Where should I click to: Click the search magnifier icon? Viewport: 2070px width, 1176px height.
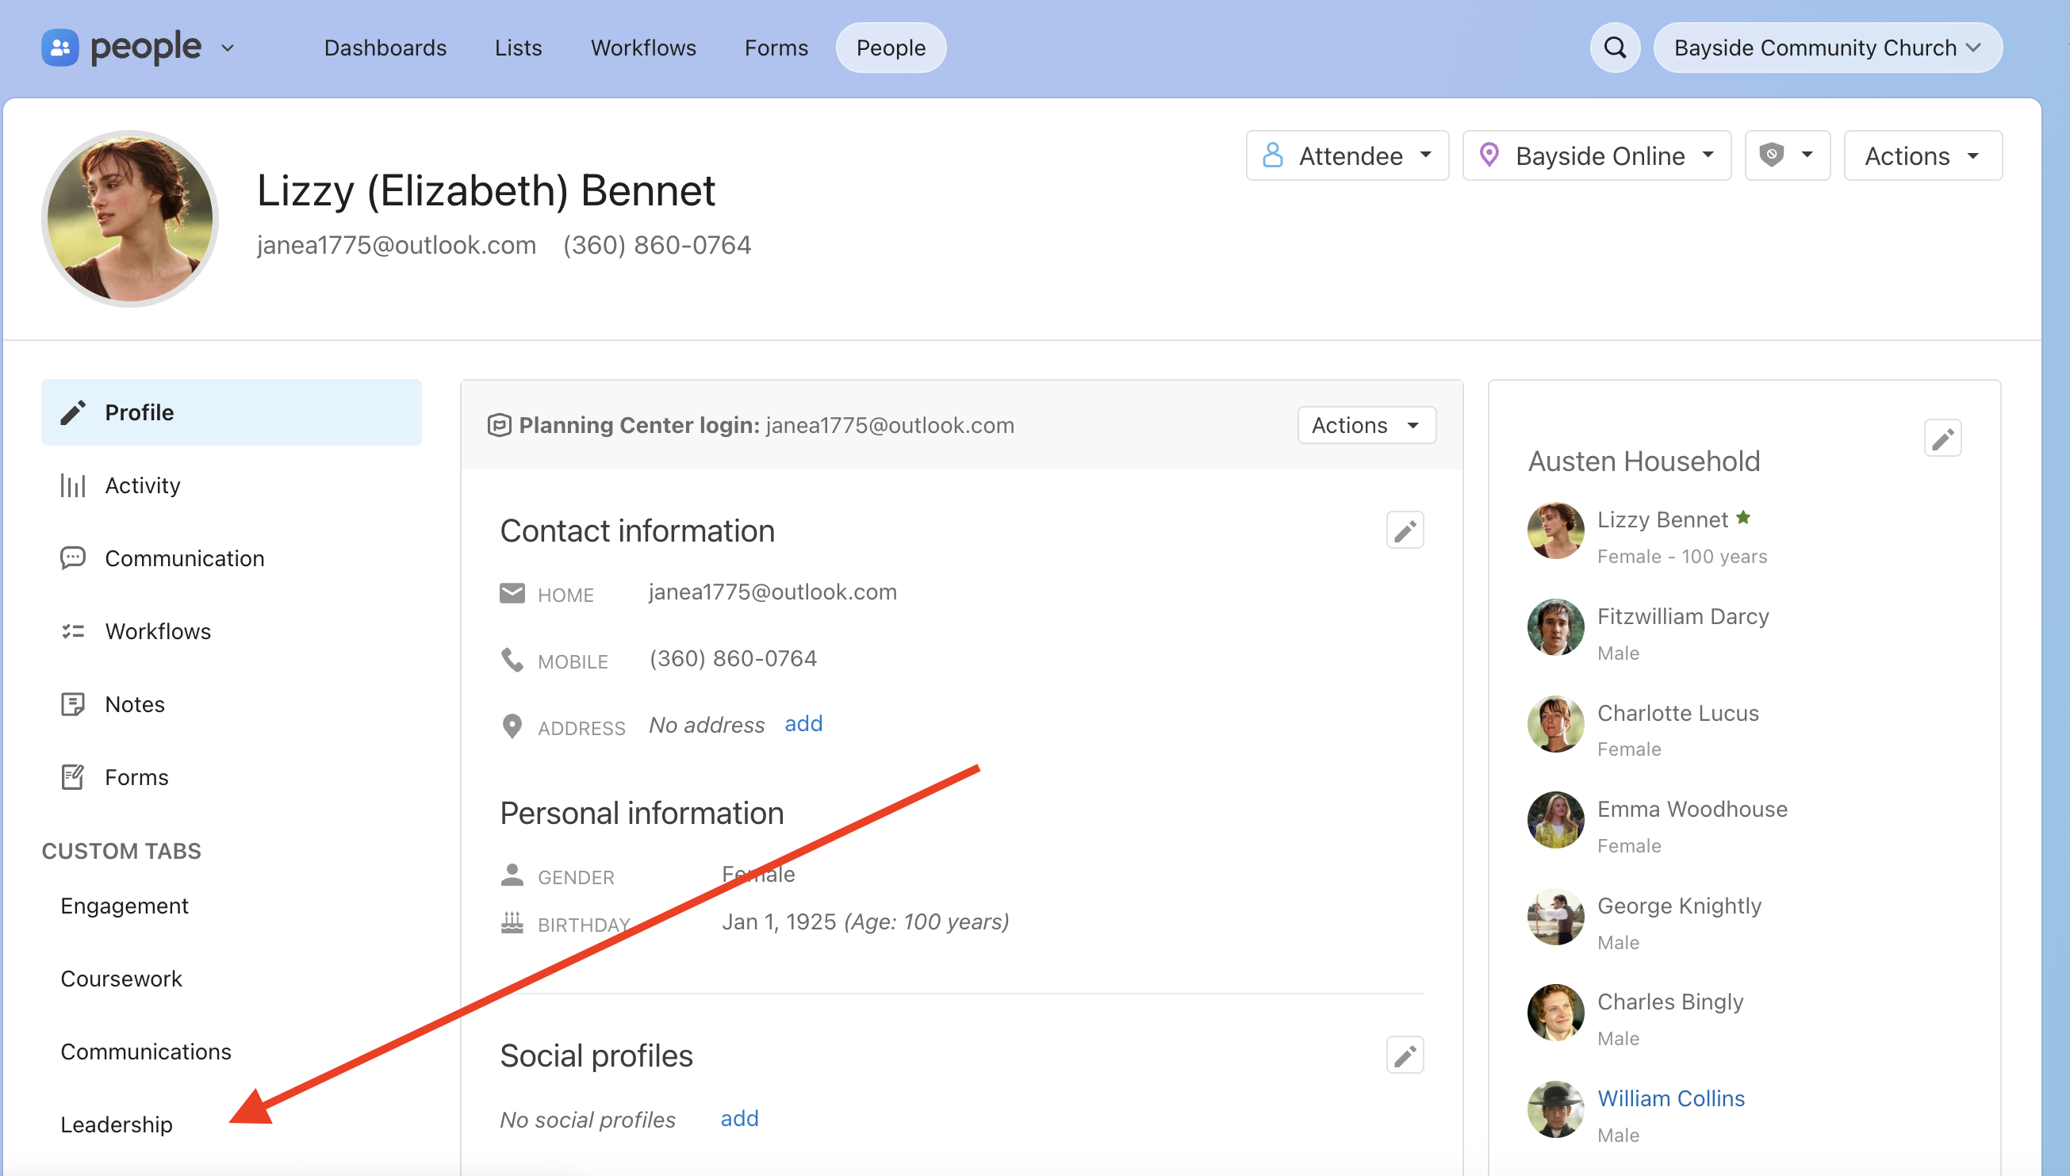click(x=1614, y=48)
